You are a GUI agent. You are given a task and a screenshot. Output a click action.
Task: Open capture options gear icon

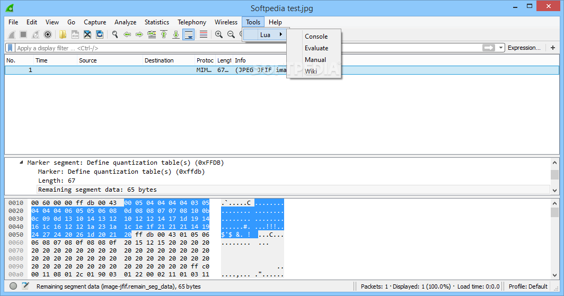click(48, 34)
